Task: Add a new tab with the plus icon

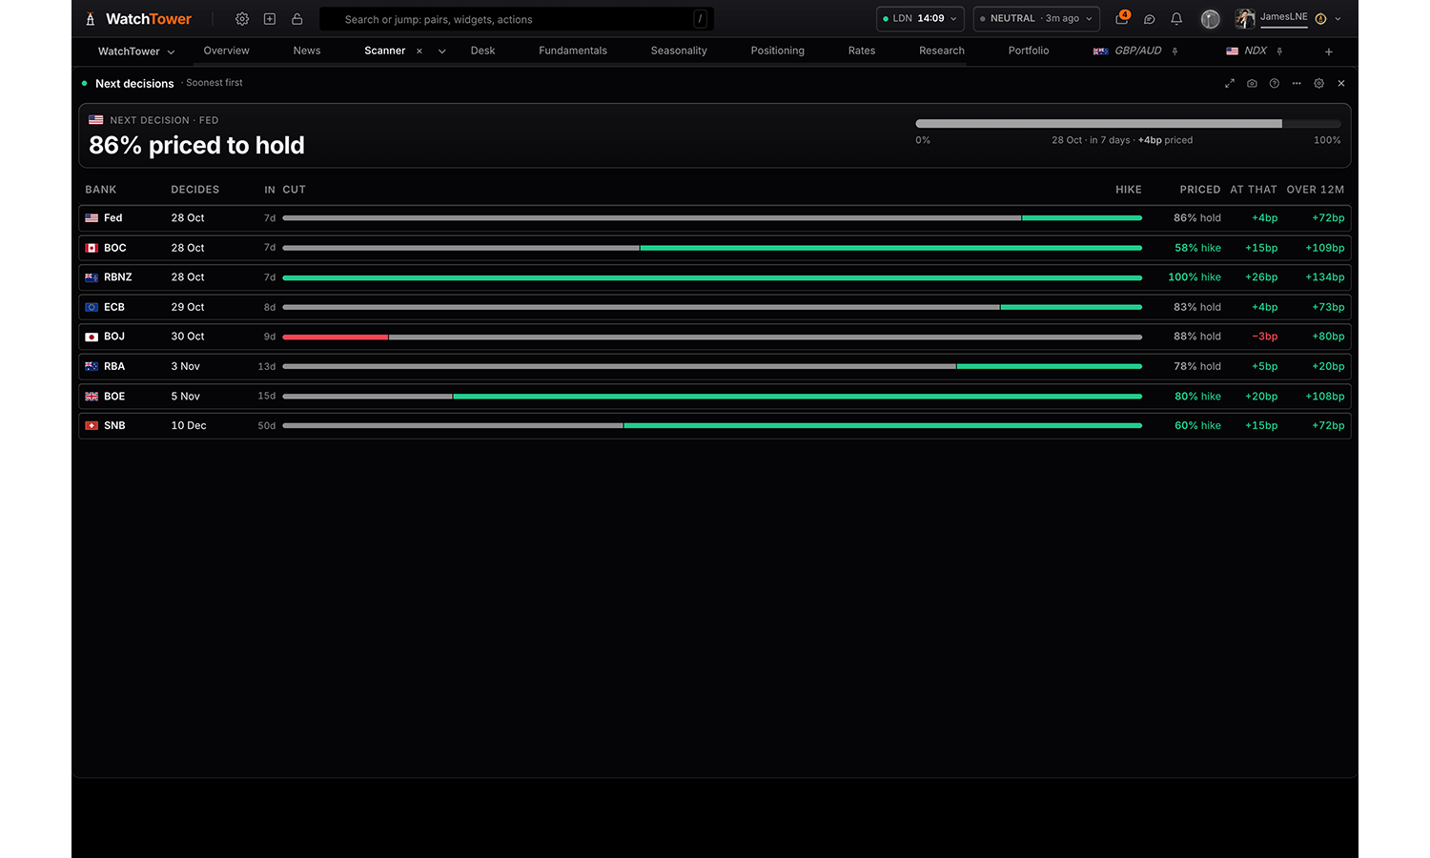Action: [x=1329, y=51]
